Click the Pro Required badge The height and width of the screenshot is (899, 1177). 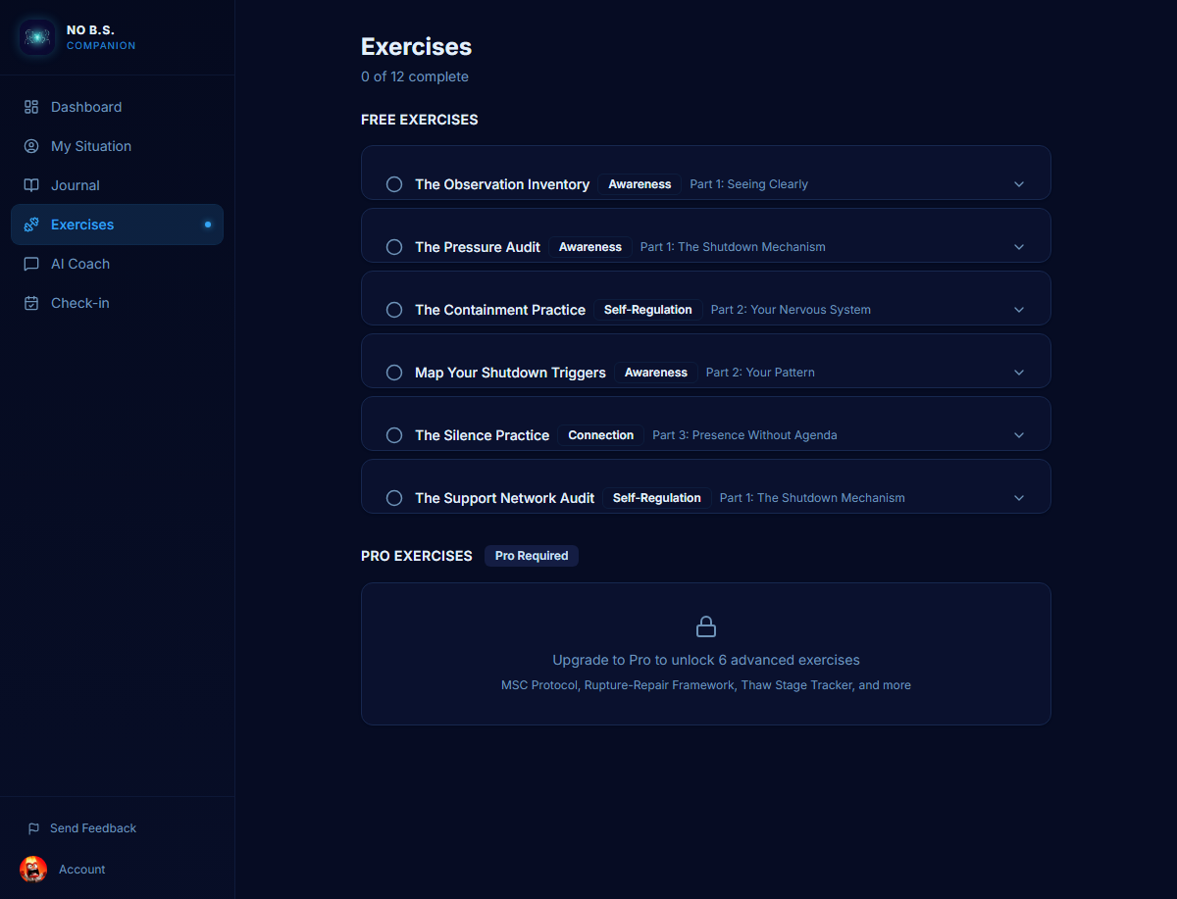coord(531,556)
